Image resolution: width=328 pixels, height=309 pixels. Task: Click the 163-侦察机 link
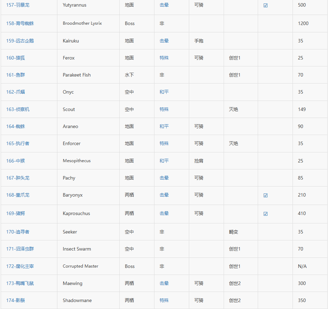[18, 109]
